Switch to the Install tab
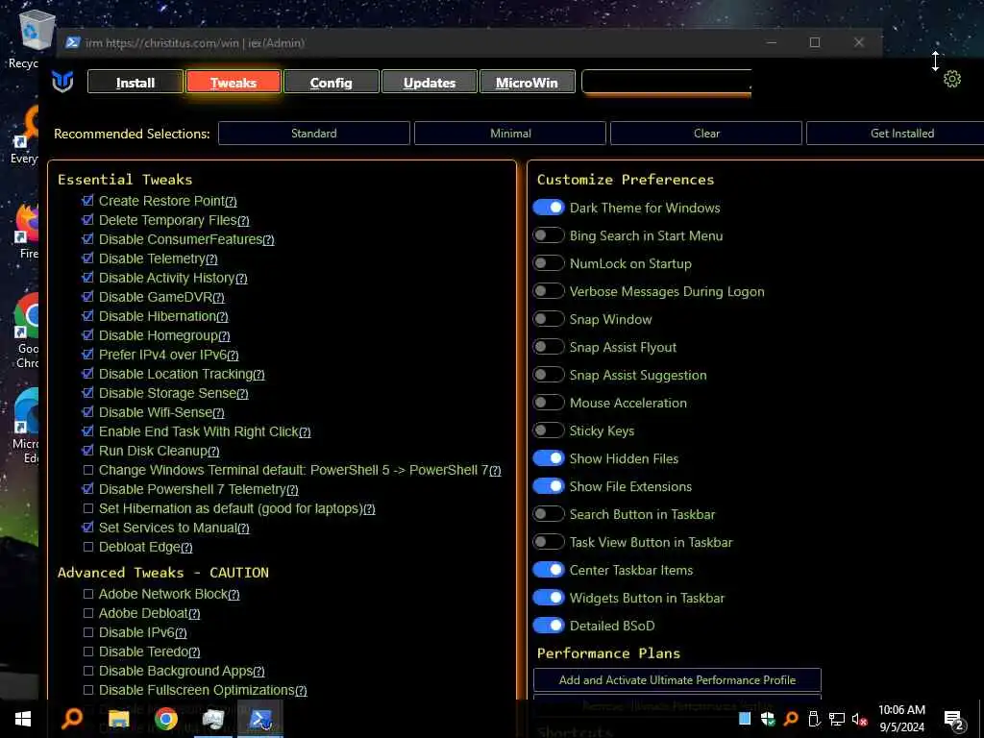This screenshot has width=984, height=738. (135, 83)
